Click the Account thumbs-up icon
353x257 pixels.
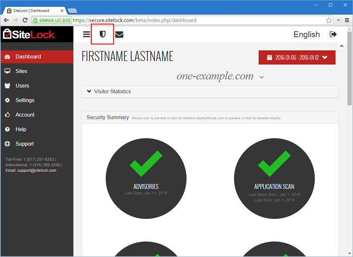(8, 115)
